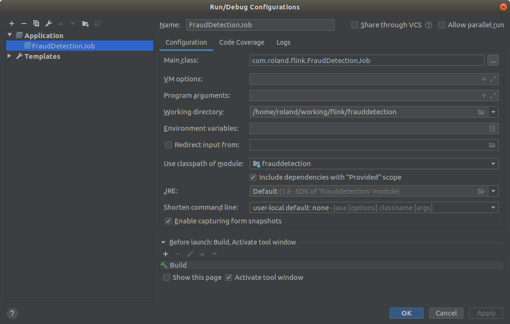Click the Remove Configuration minus icon
Image resolution: width=510 pixels, height=324 pixels.
[24, 24]
